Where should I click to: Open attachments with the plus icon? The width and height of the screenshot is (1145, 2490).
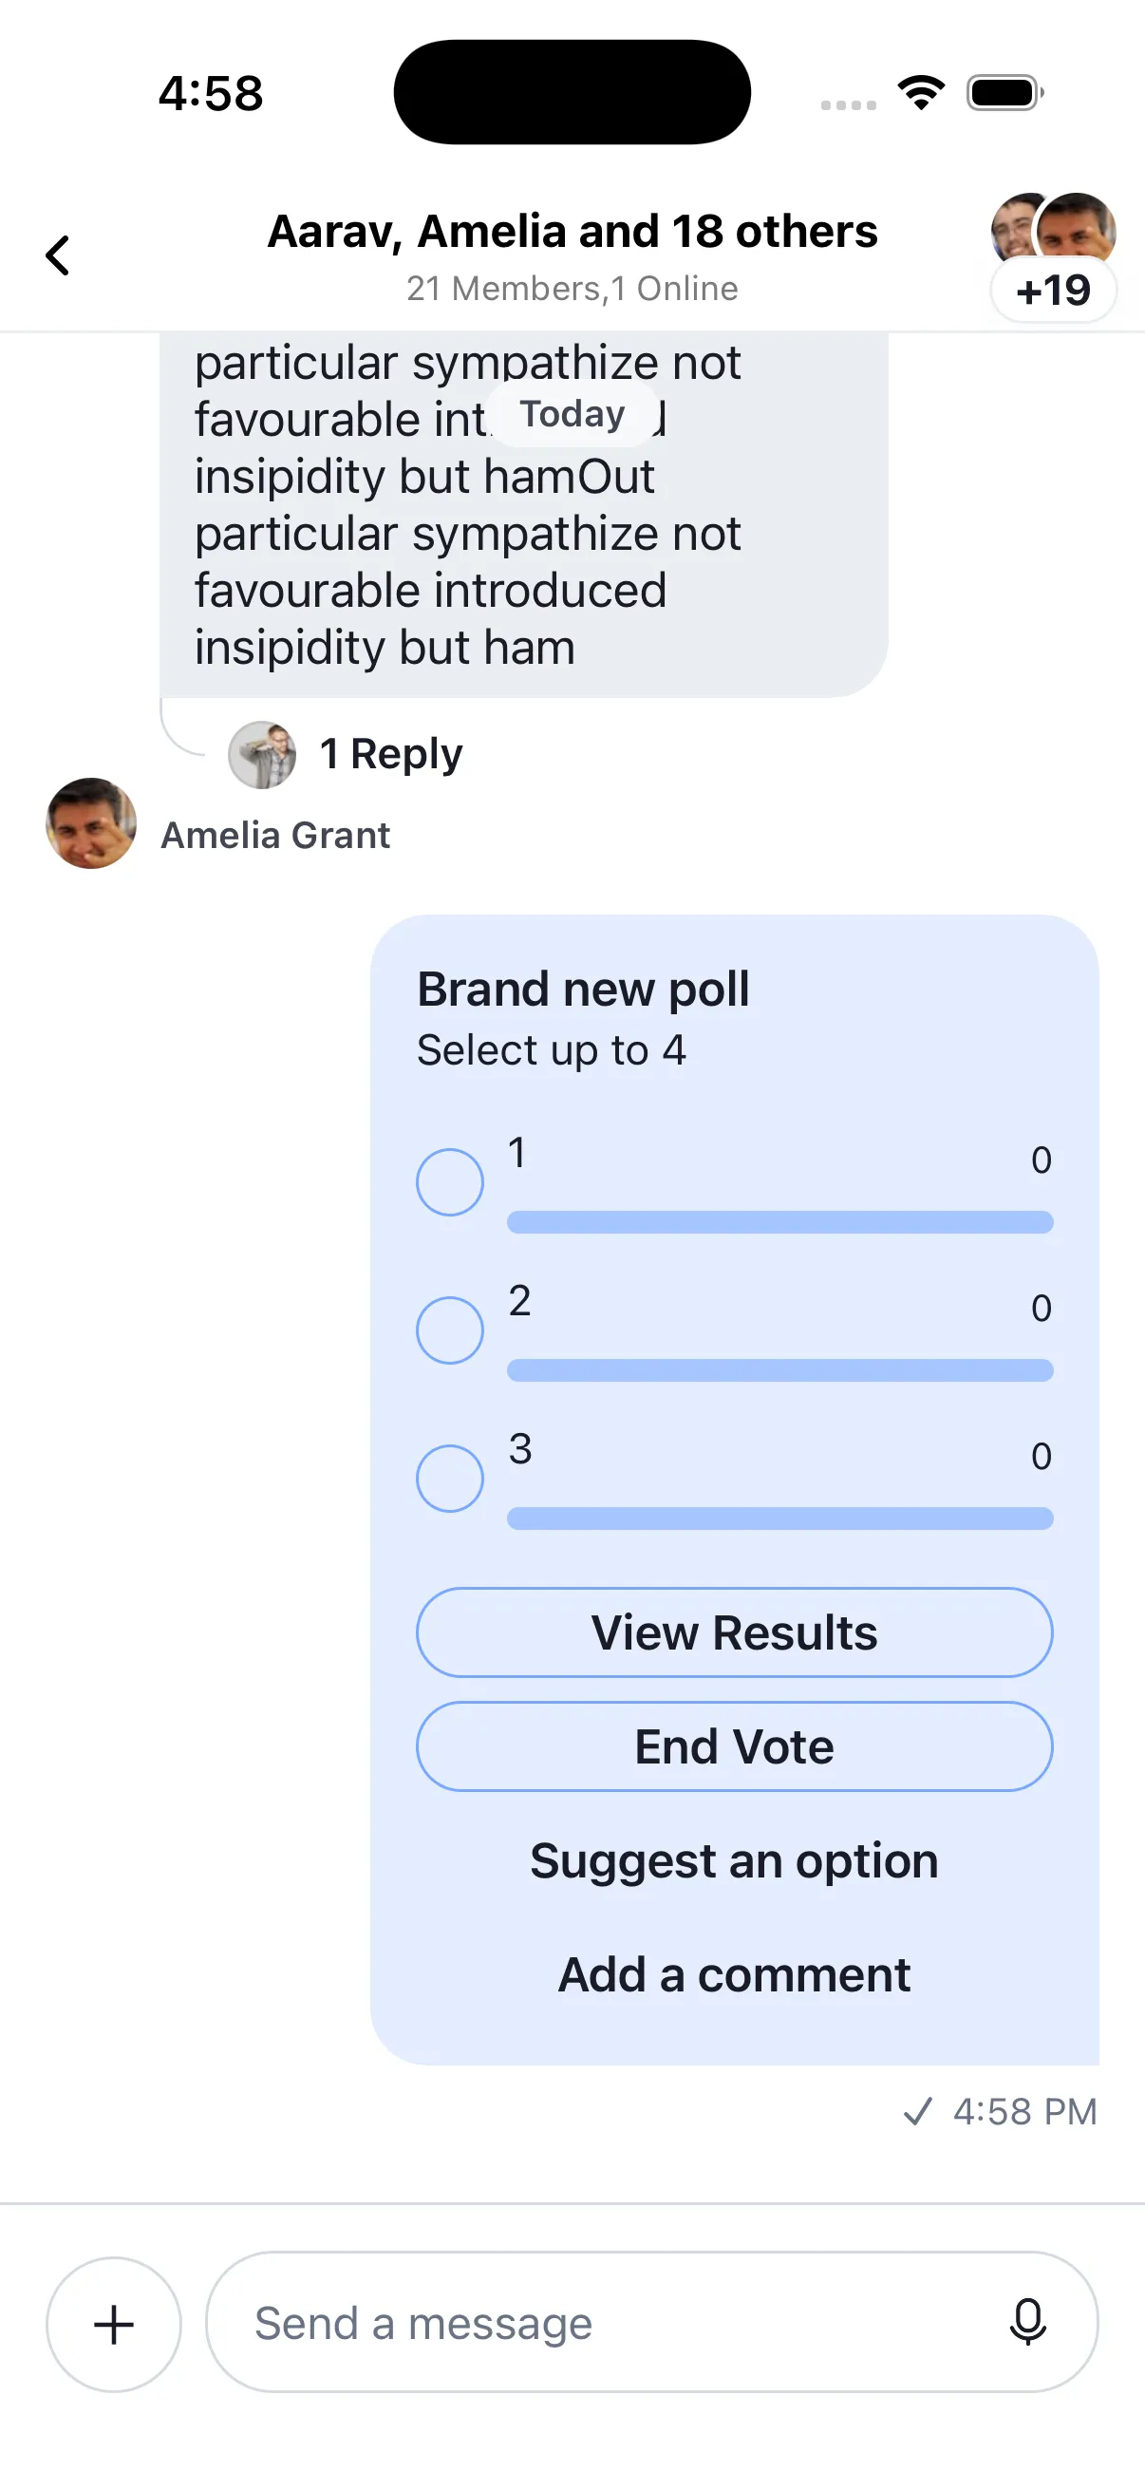click(x=113, y=2323)
